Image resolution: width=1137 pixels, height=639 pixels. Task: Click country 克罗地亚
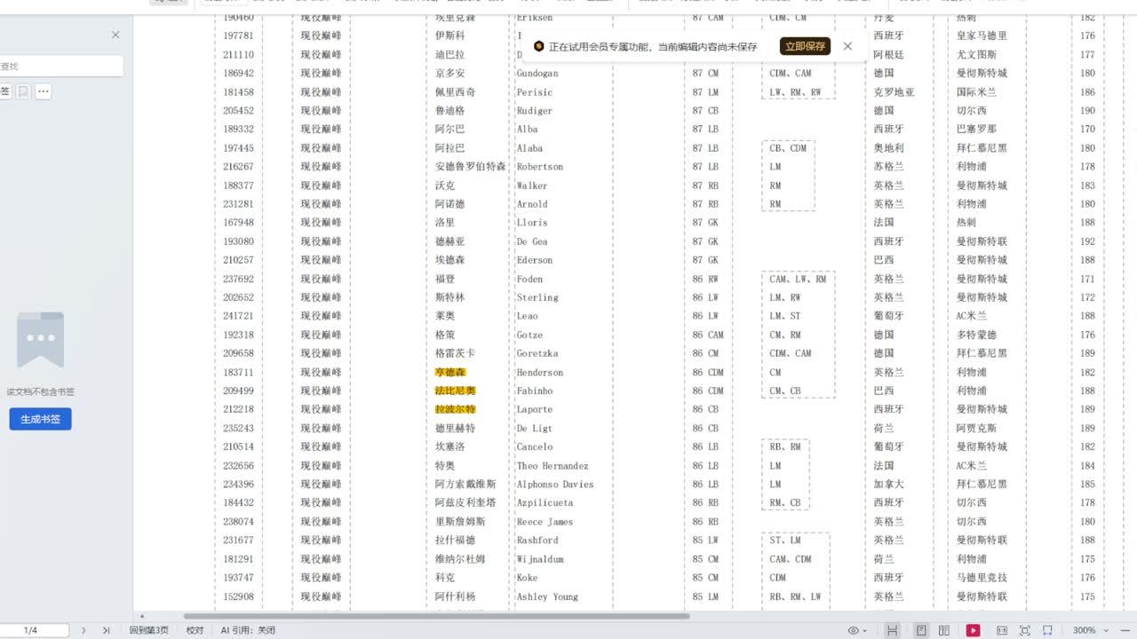(894, 92)
